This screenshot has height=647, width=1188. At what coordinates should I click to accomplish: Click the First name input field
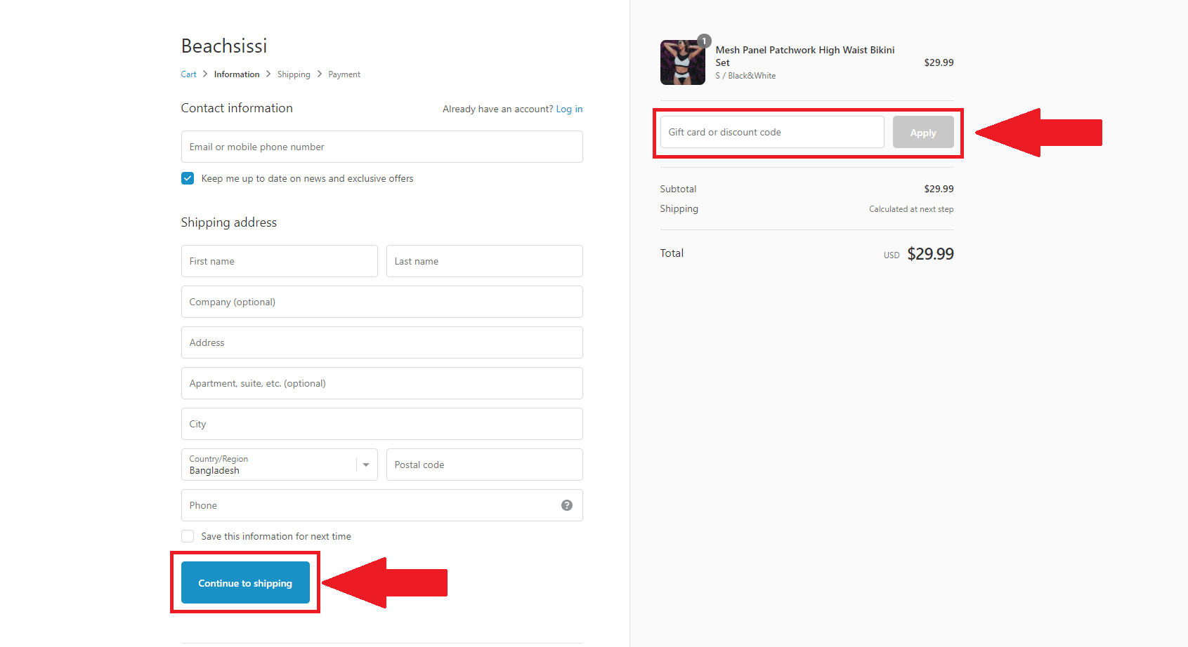(279, 261)
